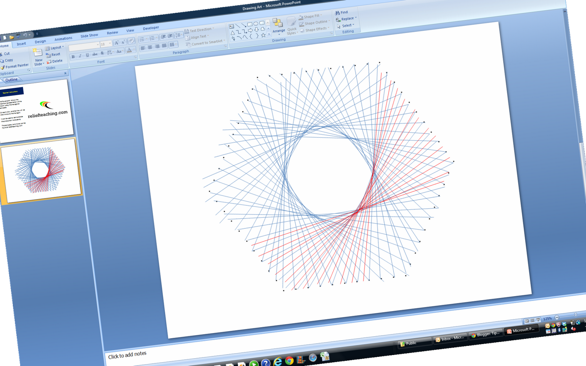The image size is (586, 366).
Task: Open the Shape Outline color menu
Action: 314,23
